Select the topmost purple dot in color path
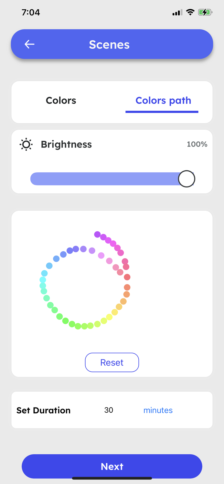 click(97, 235)
